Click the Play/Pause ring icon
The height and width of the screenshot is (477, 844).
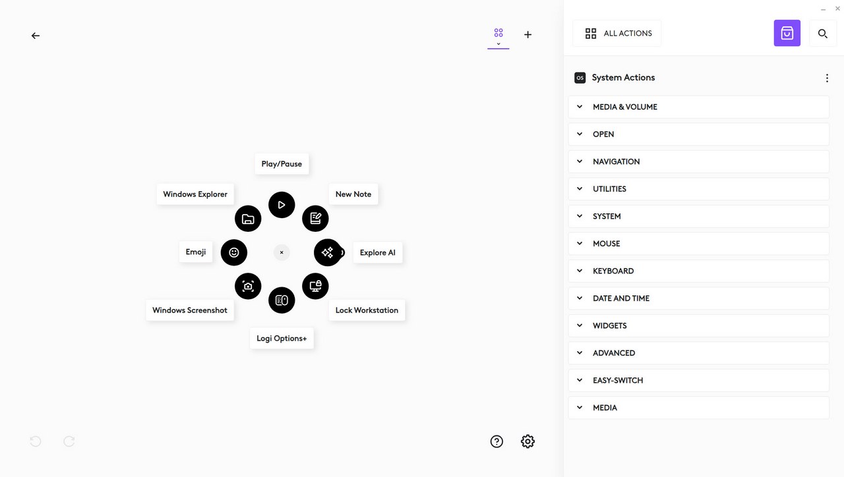(x=282, y=205)
